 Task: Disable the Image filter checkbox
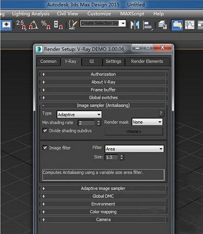[45, 148]
